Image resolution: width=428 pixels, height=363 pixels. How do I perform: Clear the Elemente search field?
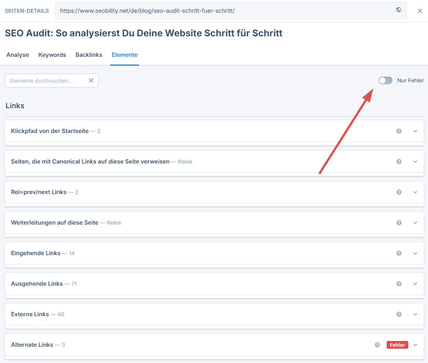91,80
